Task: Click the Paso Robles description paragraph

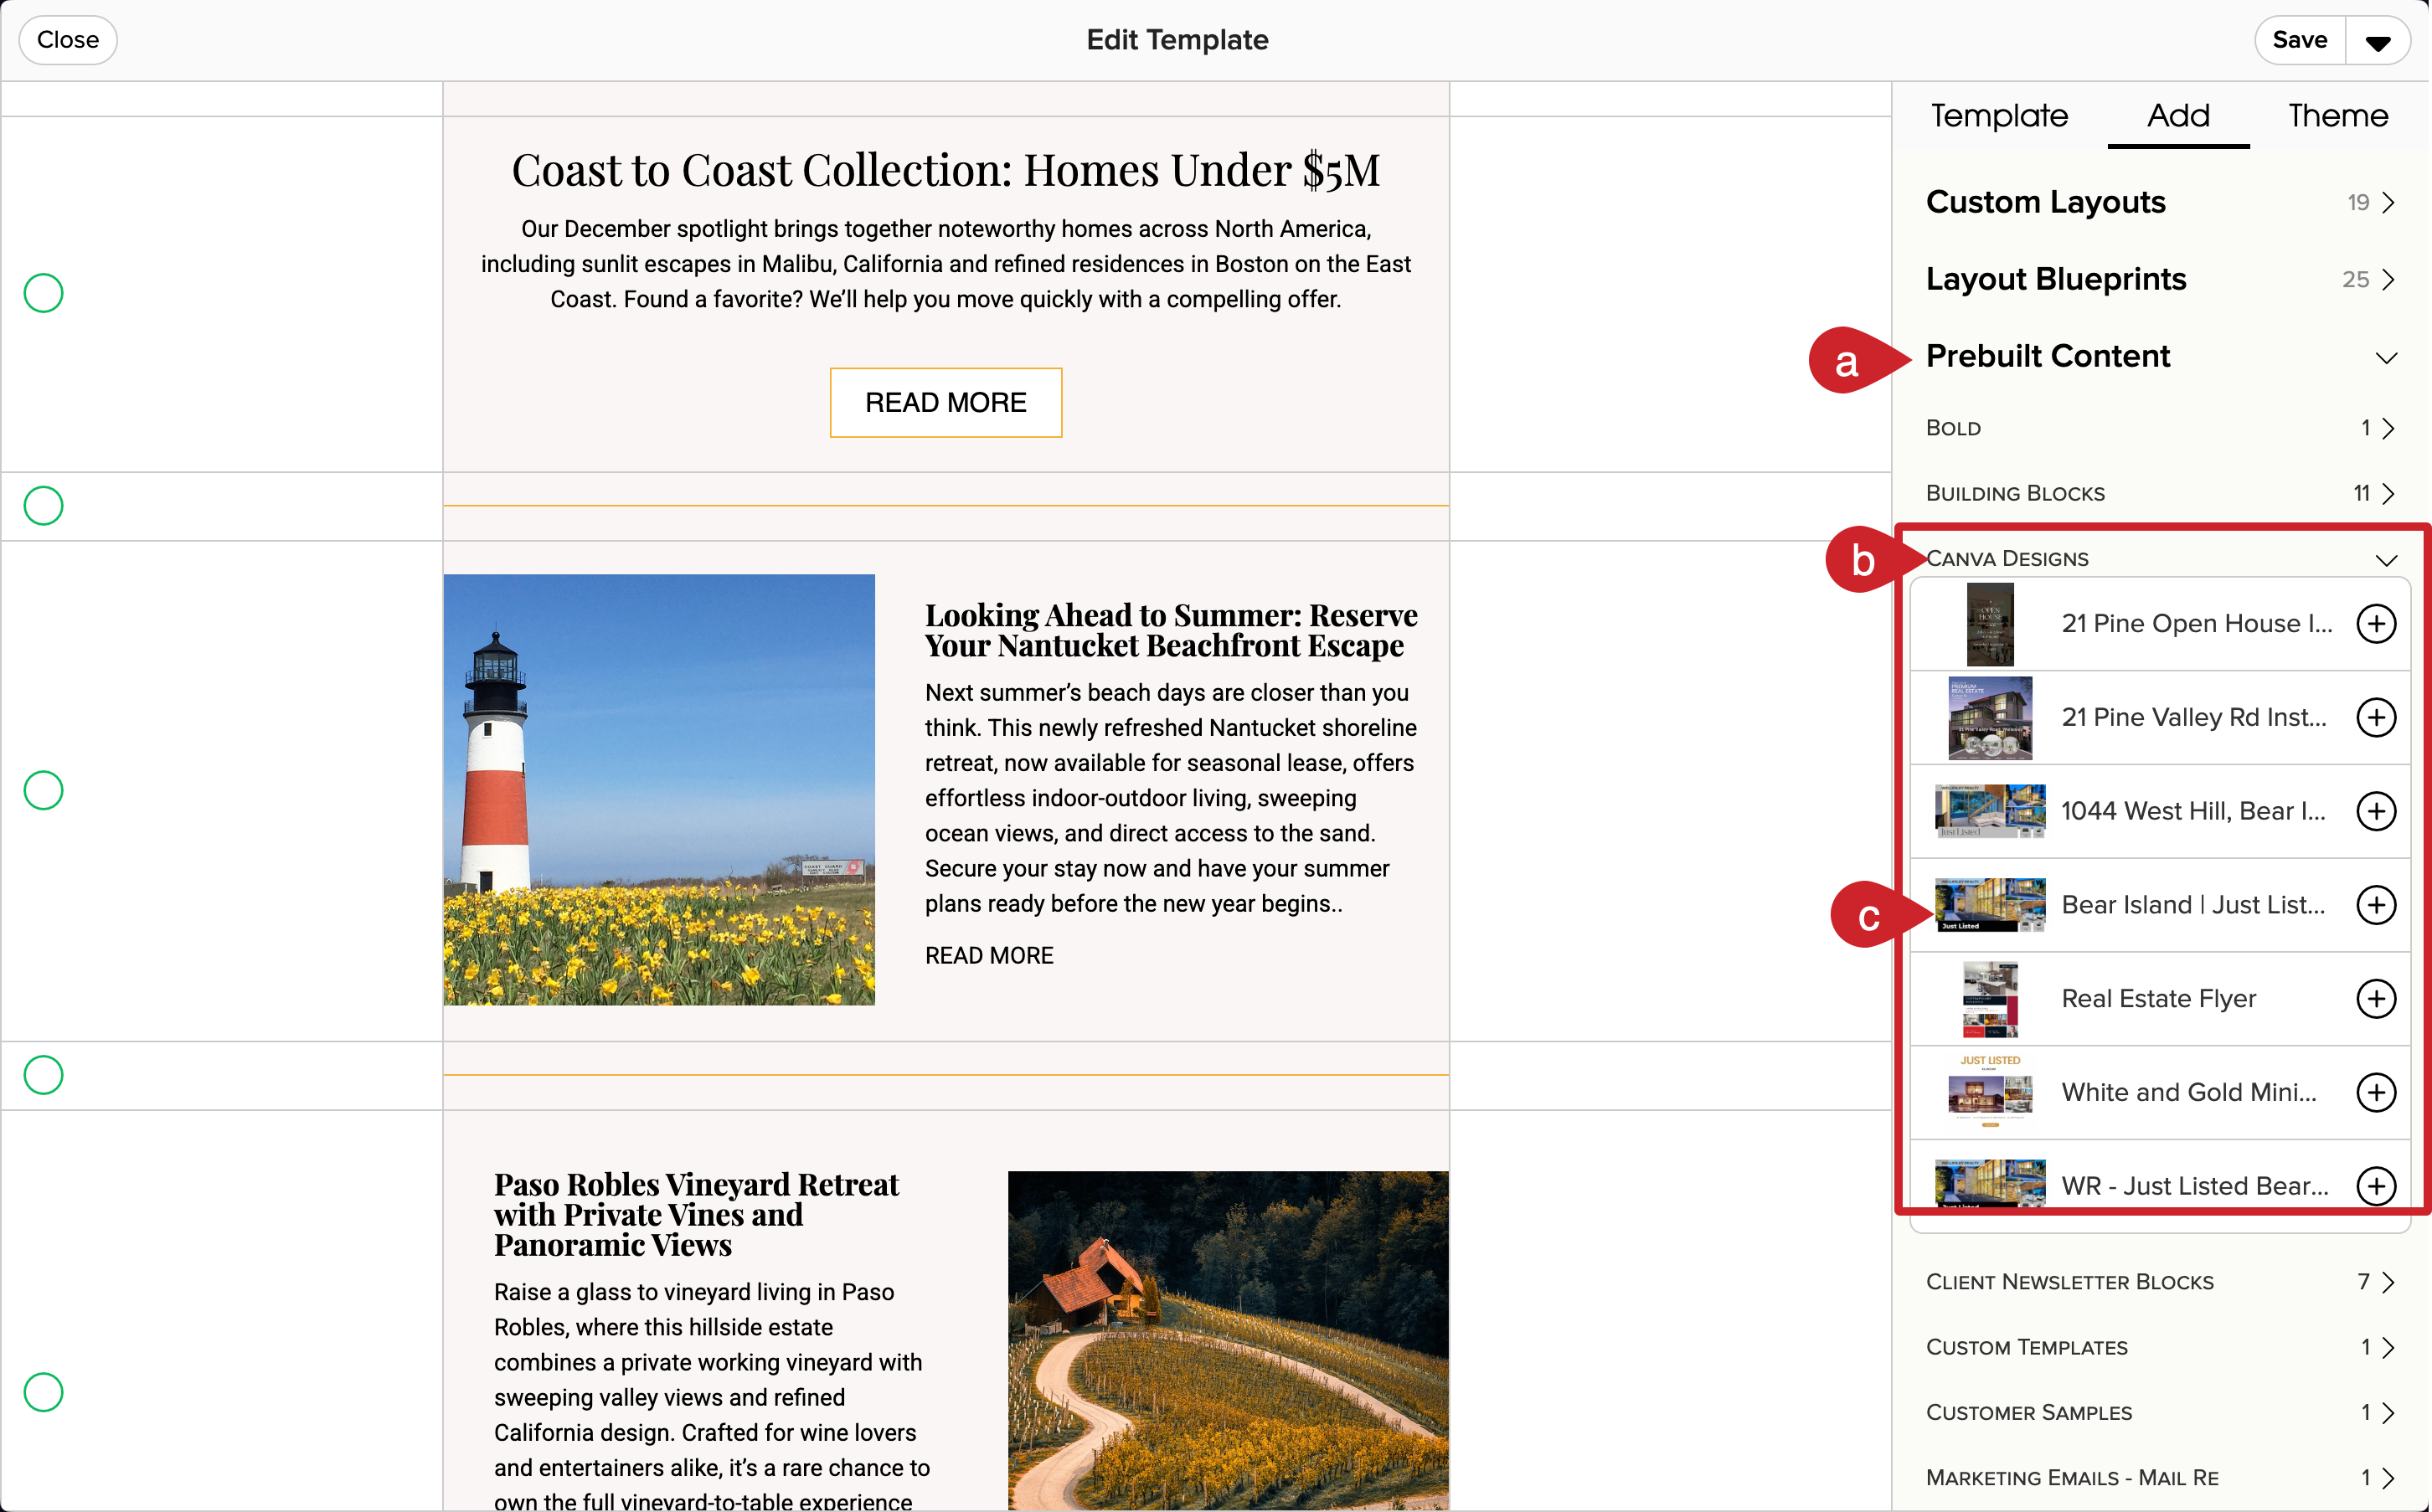Action: click(712, 1396)
